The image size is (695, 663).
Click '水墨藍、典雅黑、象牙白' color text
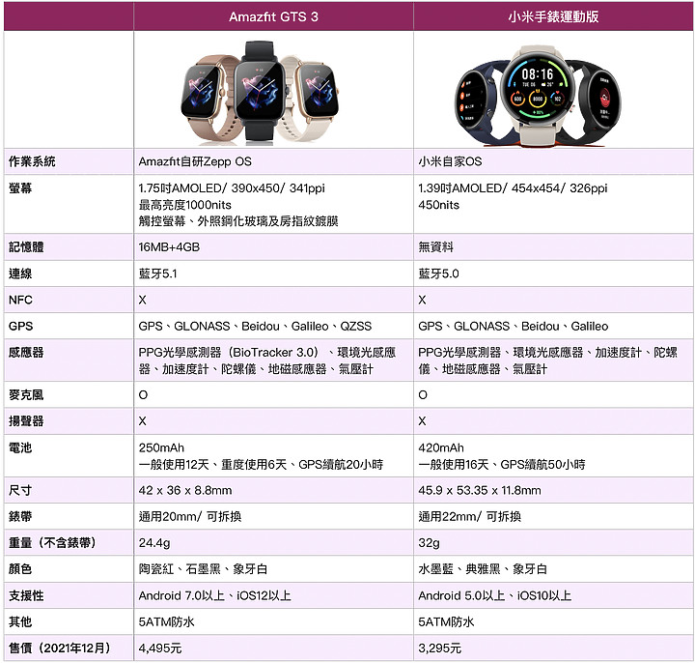click(x=483, y=569)
